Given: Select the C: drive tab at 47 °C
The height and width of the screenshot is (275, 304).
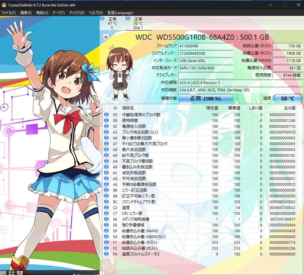Looking at the screenshot, I should pyautogui.click(x=112, y=23).
